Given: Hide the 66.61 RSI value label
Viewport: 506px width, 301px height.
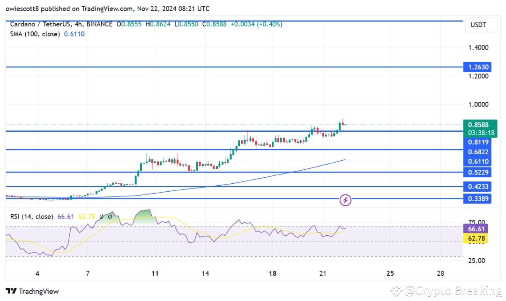Looking at the screenshot, I should point(476,229).
